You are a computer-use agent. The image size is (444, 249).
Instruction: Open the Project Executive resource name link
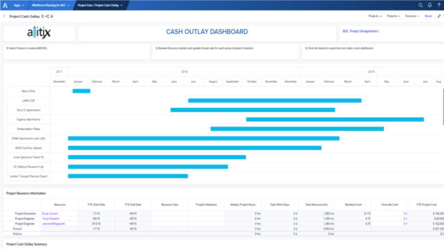click(50, 214)
